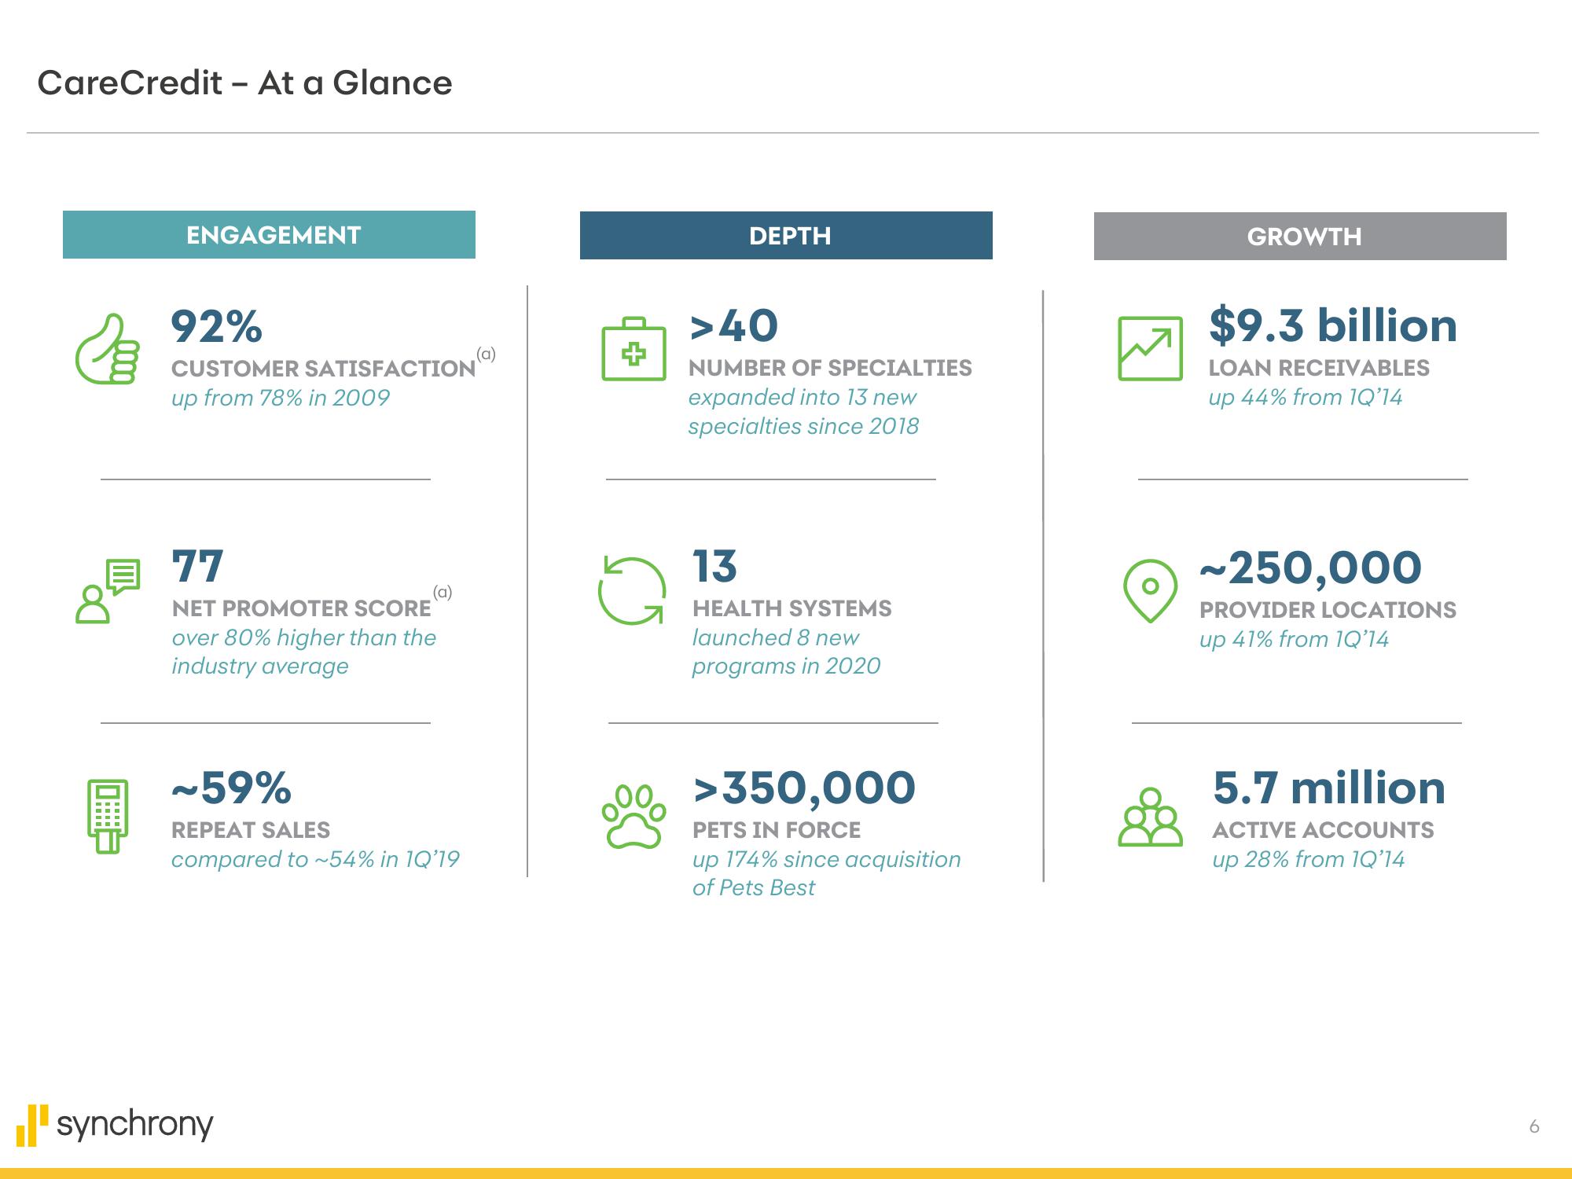Image resolution: width=1572 pixels, height=1179 pixels.
Task: Click 'up 41% from 1Q'14'
Action: coord(1294,639)
